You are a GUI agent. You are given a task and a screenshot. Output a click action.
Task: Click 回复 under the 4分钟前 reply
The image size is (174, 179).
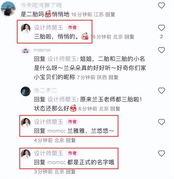tap(71, 140)
